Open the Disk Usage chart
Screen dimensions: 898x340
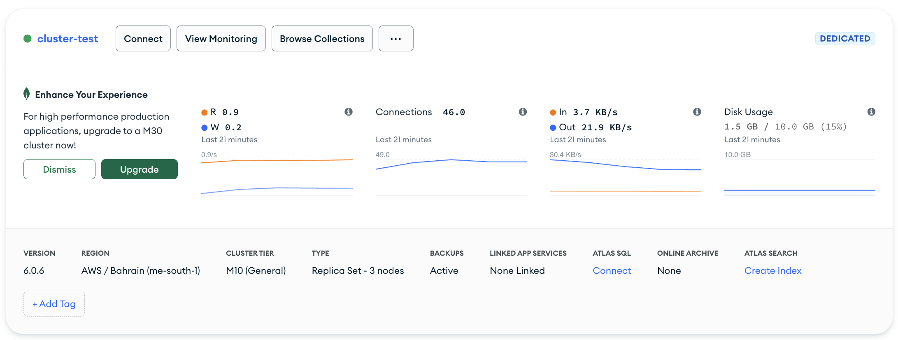click(x=800, y=177)
